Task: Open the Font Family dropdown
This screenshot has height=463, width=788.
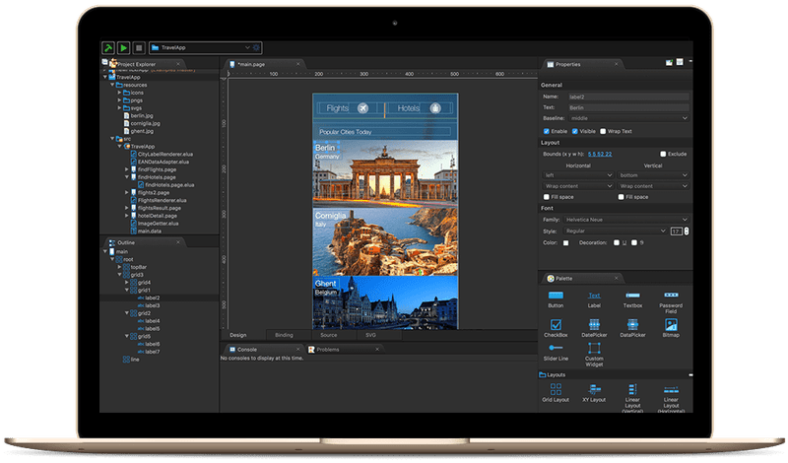Action: click(625, 220)
